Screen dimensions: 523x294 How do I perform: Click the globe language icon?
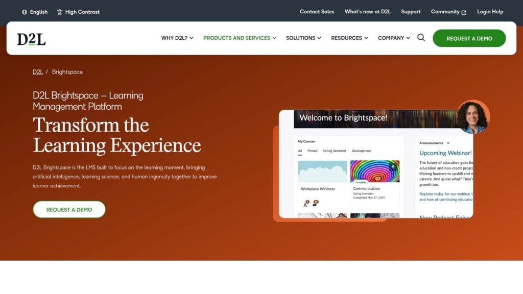[25, 12]
